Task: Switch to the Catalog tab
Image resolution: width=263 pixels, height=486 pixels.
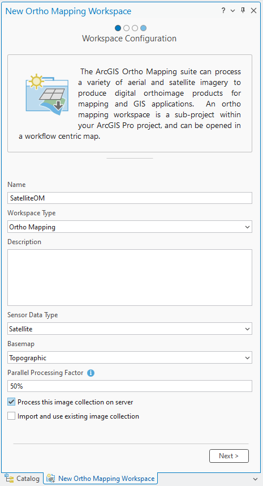Action: pyautogui.click(x=22, y=479)
